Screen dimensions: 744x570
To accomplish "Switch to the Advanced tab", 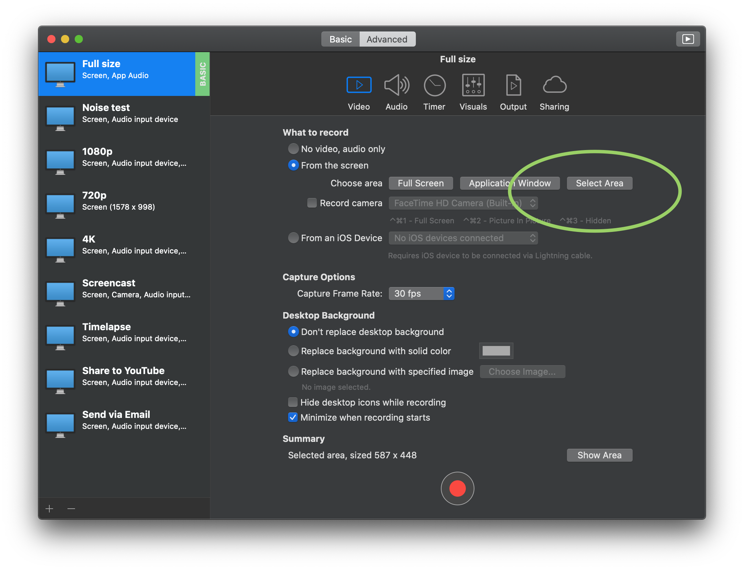I will (x=387, y=39).
